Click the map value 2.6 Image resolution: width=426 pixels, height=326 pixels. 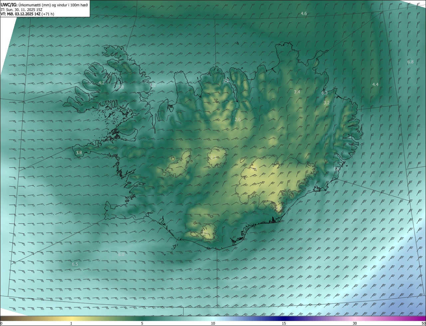click(x=238, y=119)
